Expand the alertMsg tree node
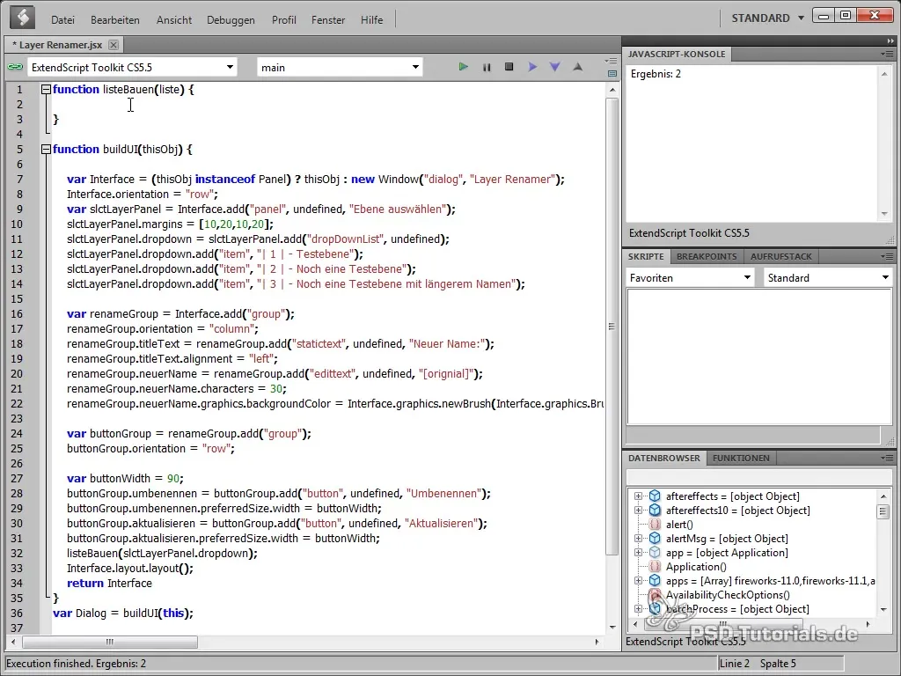 [x=638, y=539]
